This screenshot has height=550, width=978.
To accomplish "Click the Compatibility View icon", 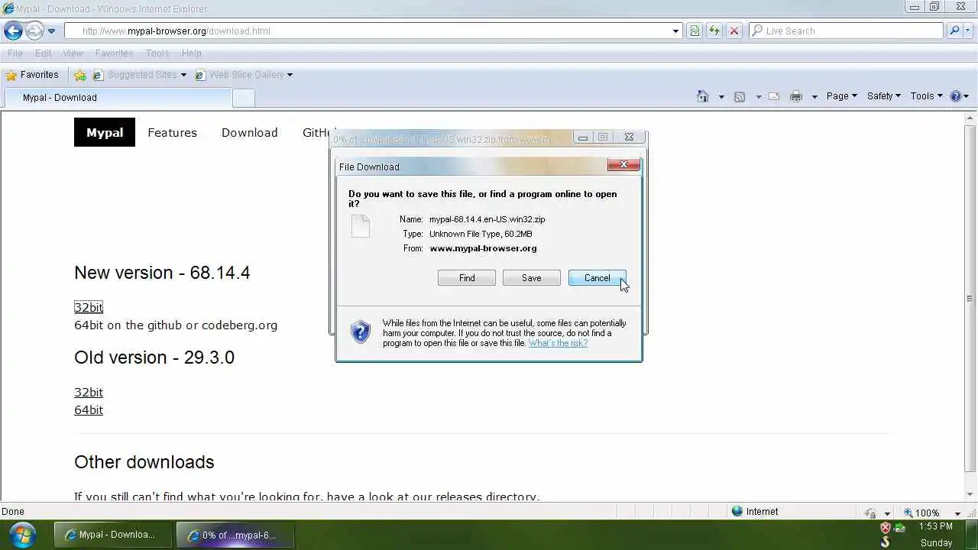I will click(695, 31).
